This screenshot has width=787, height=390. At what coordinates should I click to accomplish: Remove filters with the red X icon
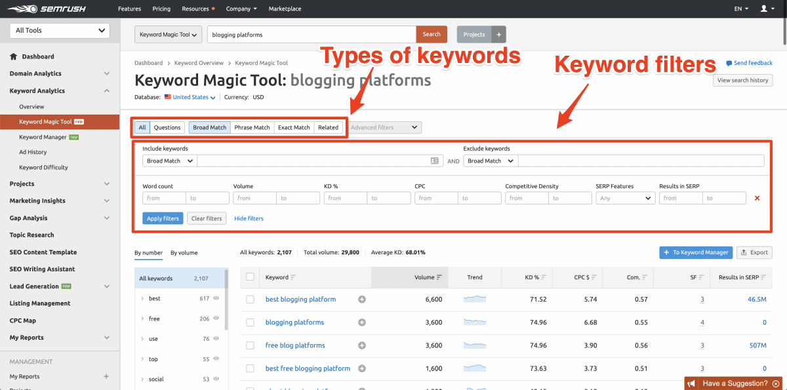tap(757, 198)
